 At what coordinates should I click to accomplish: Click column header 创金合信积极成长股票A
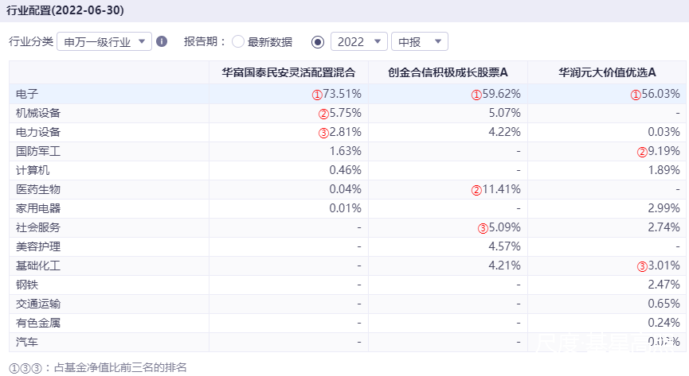[x=448, y=72]
